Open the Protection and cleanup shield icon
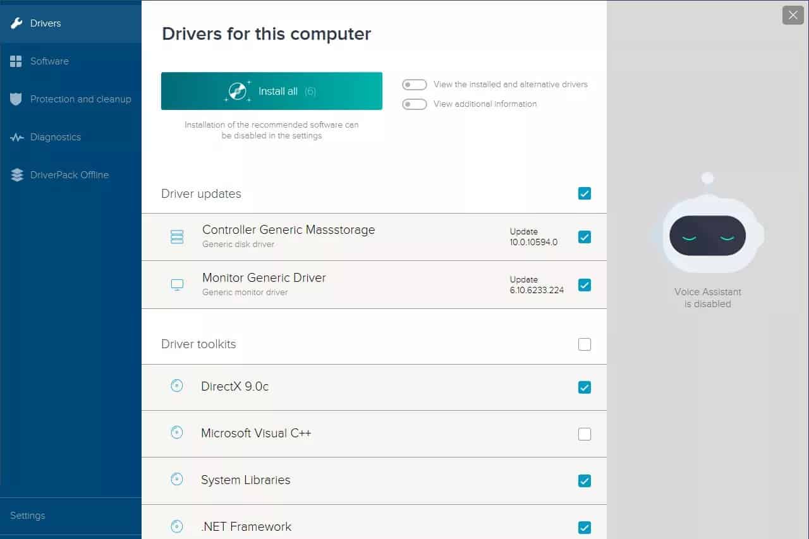 (15, 99)
